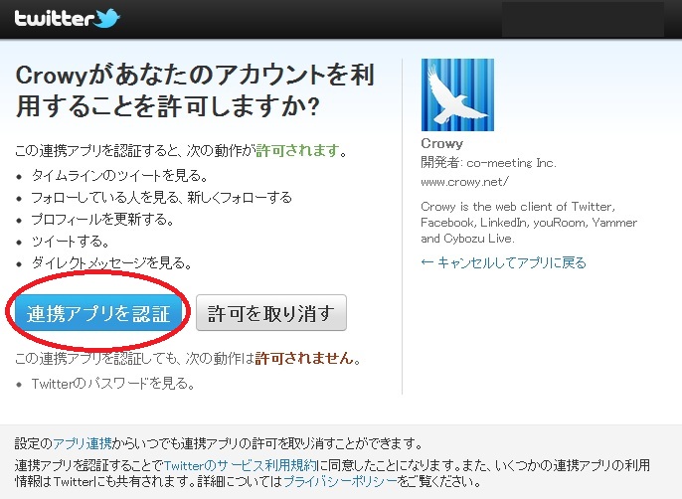Click the ツイートする bullet text

pos(70,241)
